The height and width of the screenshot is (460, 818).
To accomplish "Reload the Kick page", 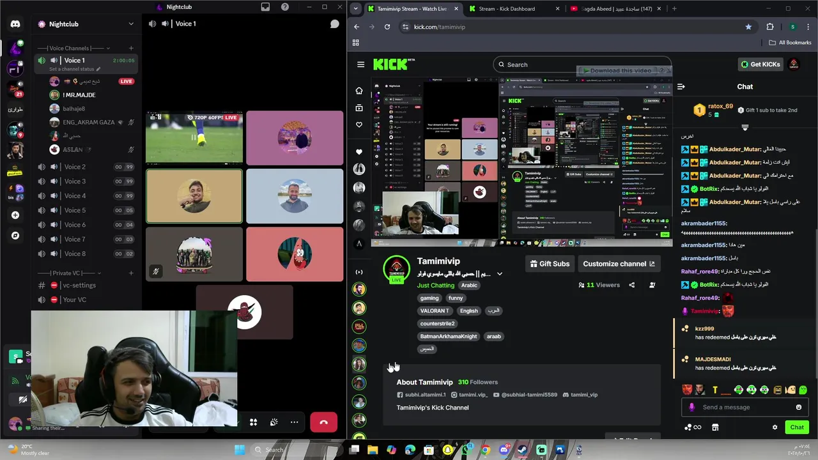I will 387,27.
